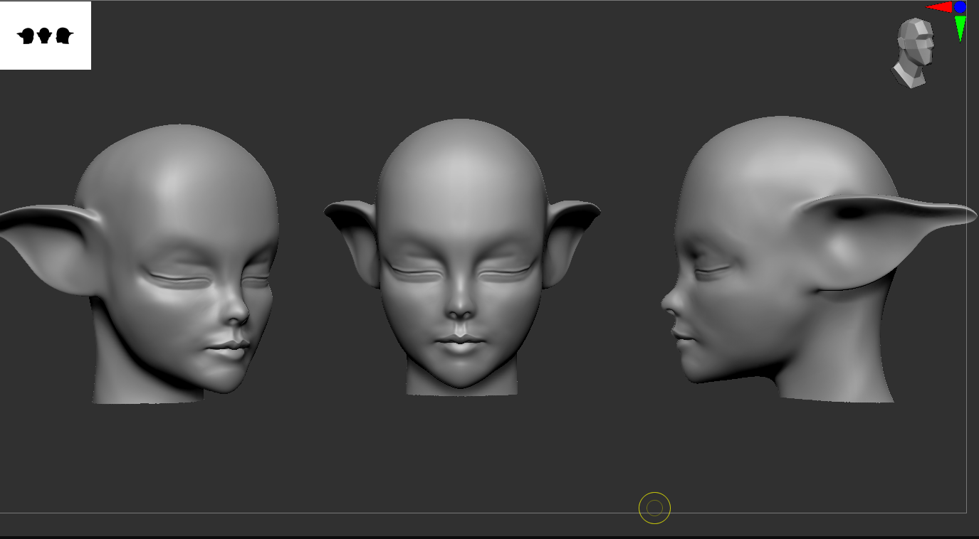
Task: Select the side-profile head with long ear
Action: tap(819, 259)
